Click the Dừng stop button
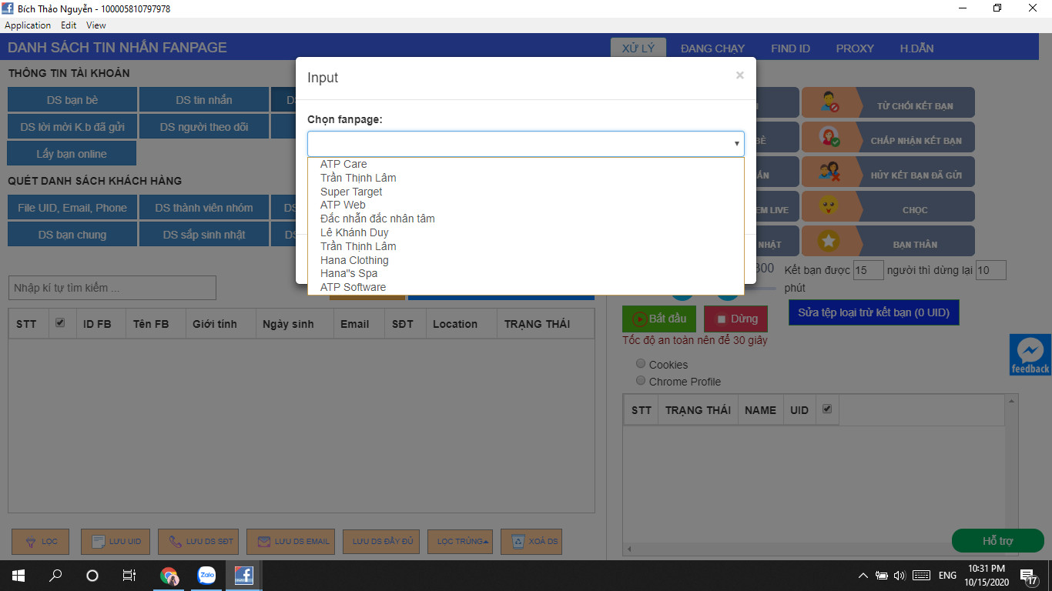 pos(735,319)
